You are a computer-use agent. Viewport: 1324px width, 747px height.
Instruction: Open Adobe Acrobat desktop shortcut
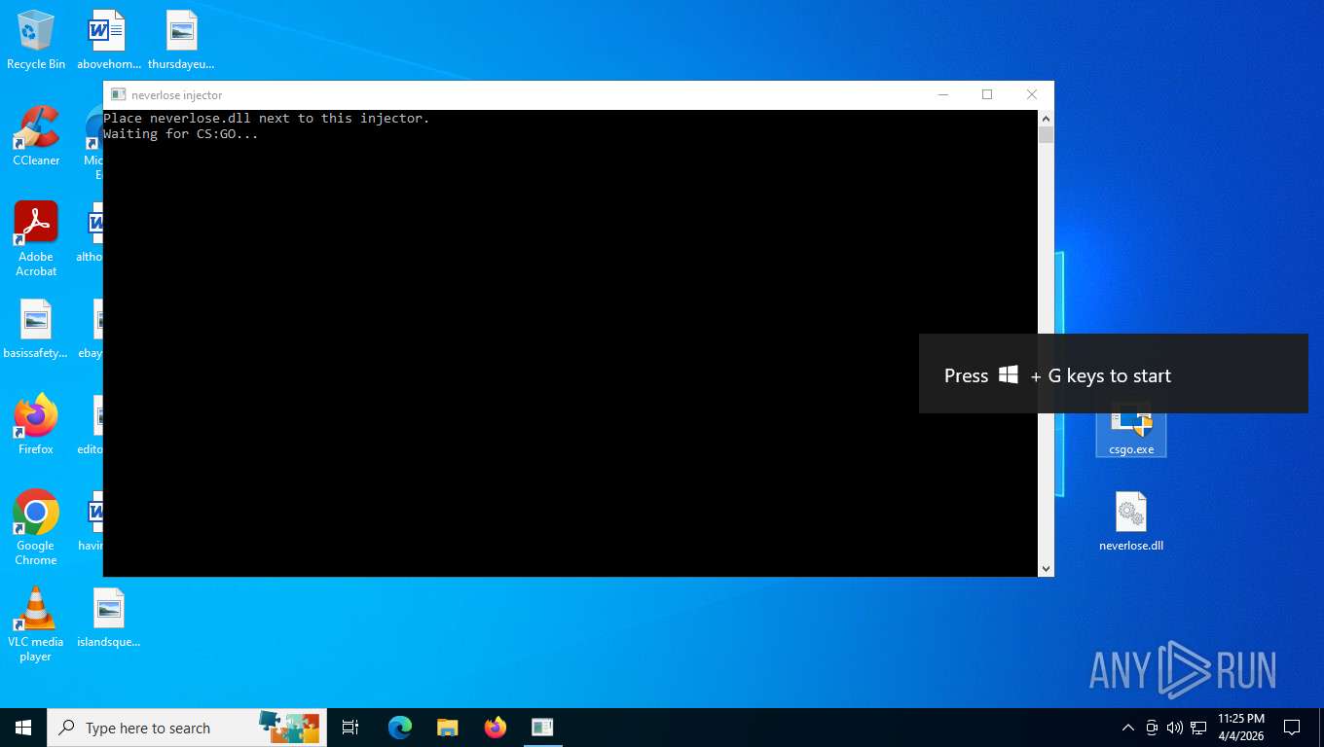coord(36,239)
